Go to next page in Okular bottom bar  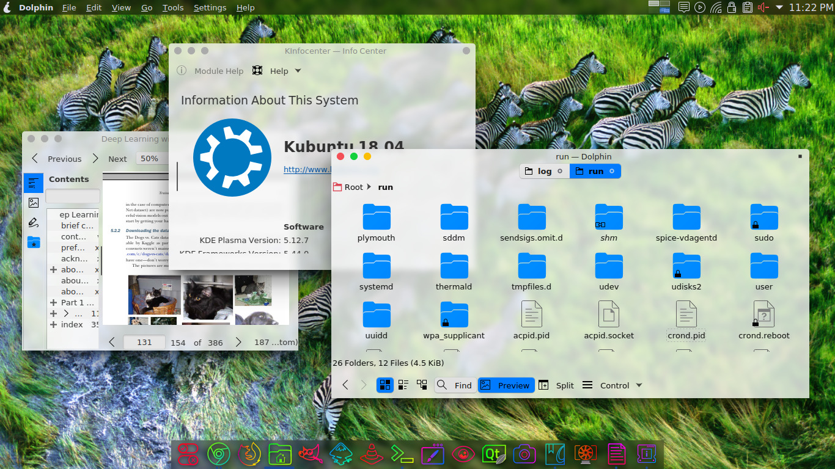coord(238,342)
